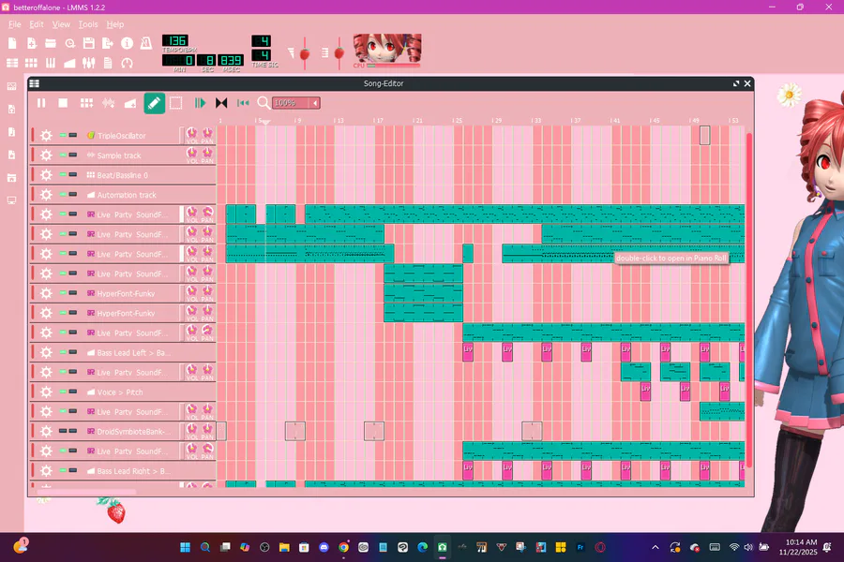Viewport: 844px width, 562px height.
Task: Open TripleOscillator track gear menu
Action: (x=46, y=136)
